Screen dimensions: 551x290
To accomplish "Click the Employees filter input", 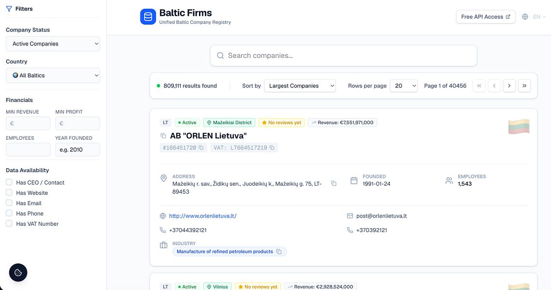I will point(28,150).
